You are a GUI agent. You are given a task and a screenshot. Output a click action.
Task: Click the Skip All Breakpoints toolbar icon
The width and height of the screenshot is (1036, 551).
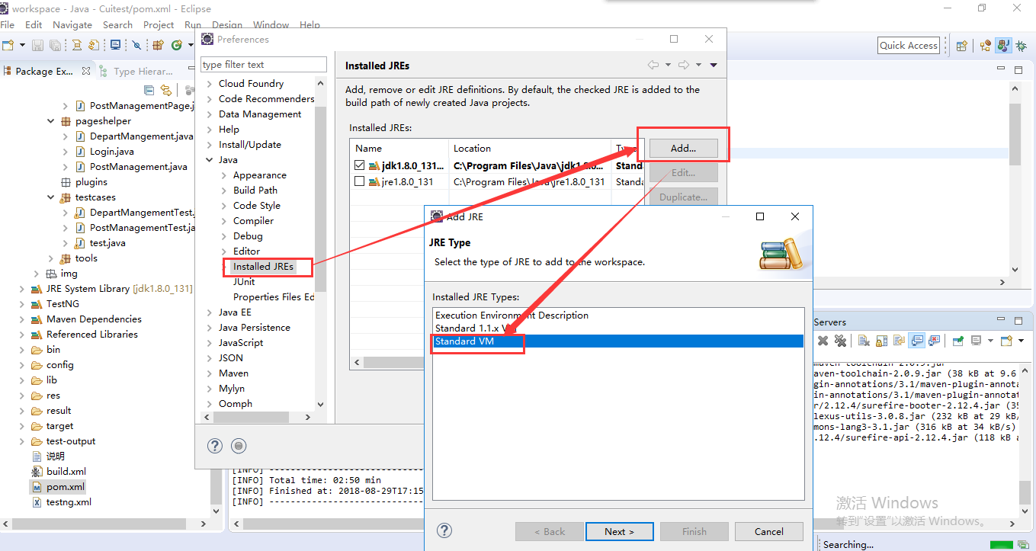point(137,45)
